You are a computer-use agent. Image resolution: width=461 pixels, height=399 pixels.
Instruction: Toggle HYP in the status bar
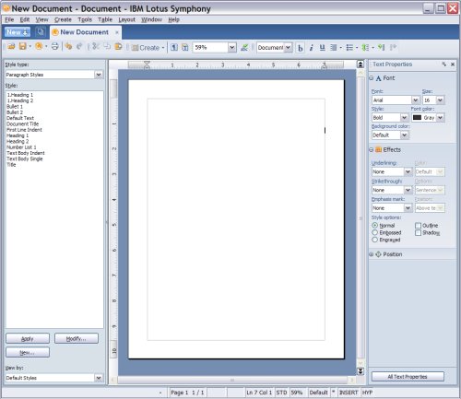367,393
